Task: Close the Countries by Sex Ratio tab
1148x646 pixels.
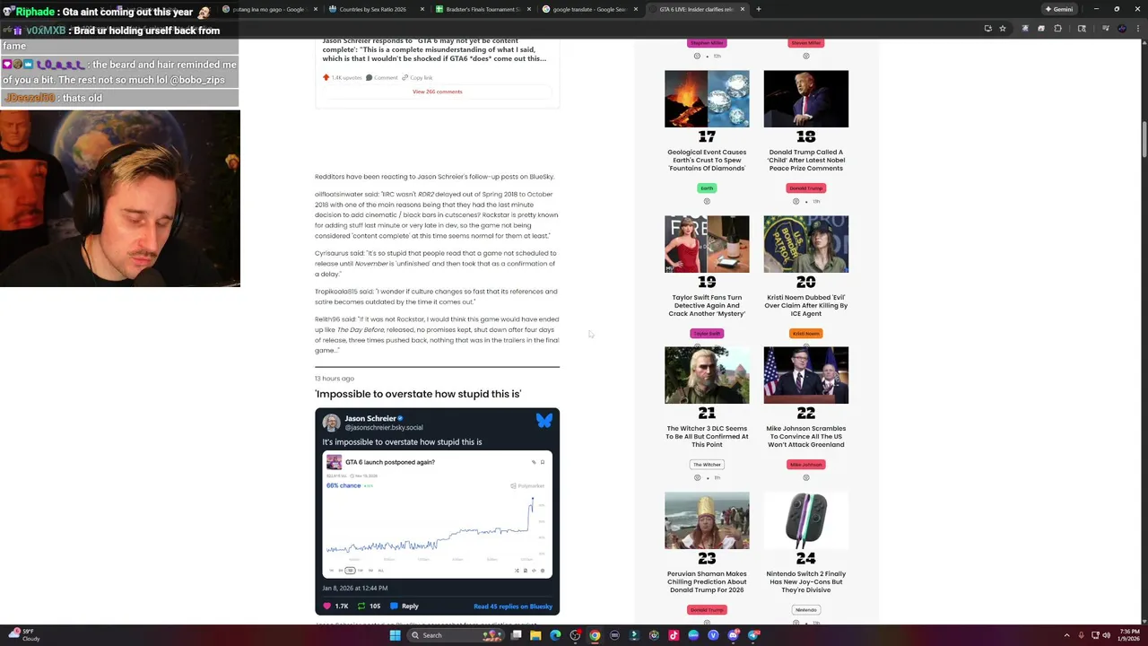Action: point(422,9)
